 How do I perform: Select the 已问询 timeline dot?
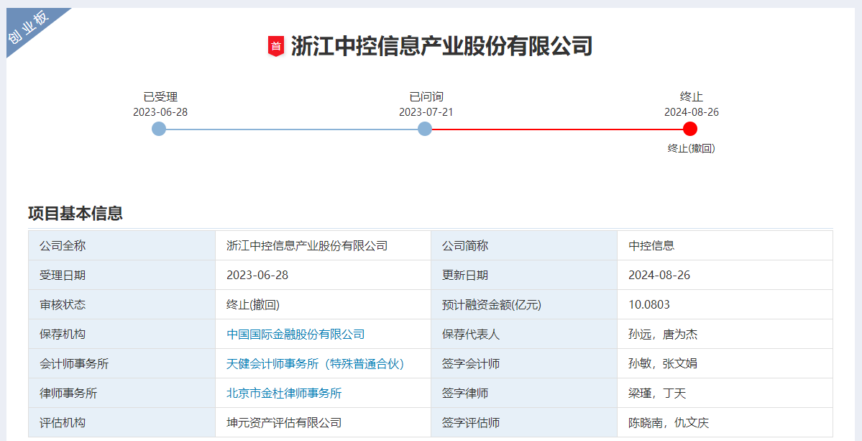pyautogui.click(x=425, y=129)
